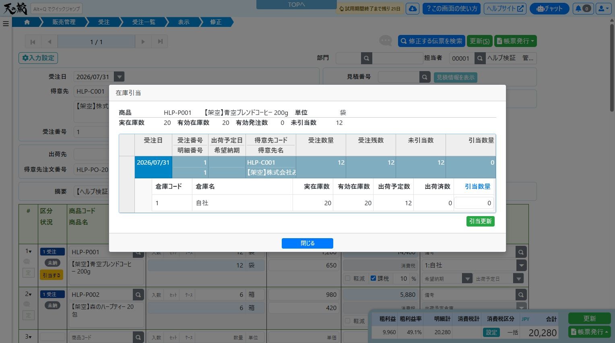The image size is (615, 343).
Task: Open 表示 breadcrumb
Action: tap(184, 22)
